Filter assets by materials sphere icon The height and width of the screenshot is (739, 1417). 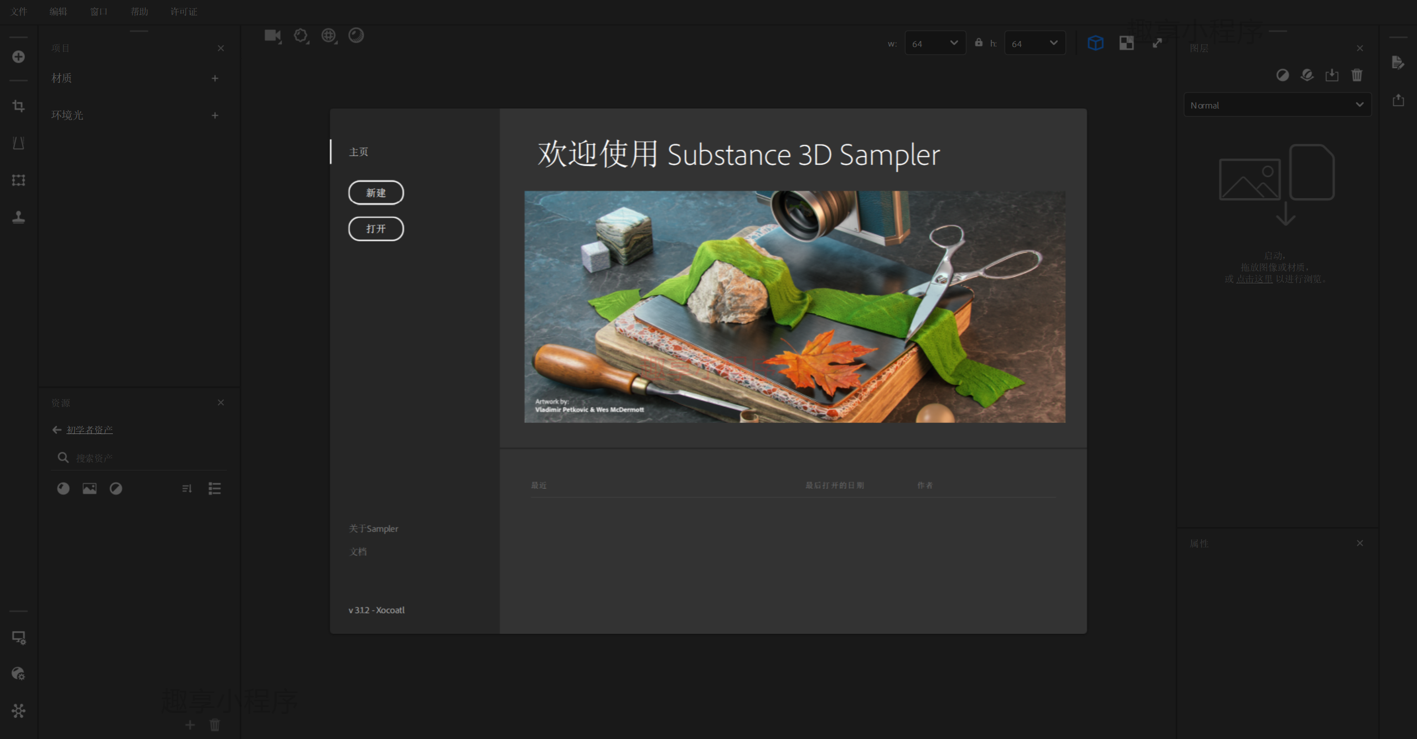coord(63,488)
